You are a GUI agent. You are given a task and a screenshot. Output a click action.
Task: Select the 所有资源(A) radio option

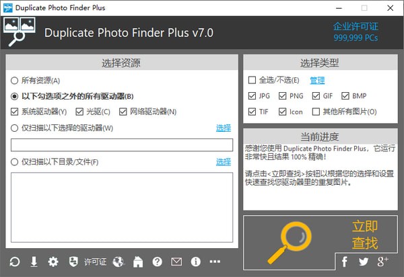pos(15,81)
